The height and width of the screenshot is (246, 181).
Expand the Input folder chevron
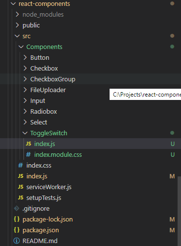click(25, 101)
